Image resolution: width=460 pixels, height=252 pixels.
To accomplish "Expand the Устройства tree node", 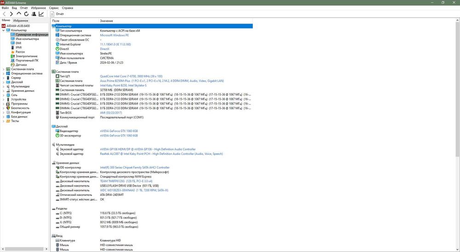I will pyautogui.click(x=3, y=99).
